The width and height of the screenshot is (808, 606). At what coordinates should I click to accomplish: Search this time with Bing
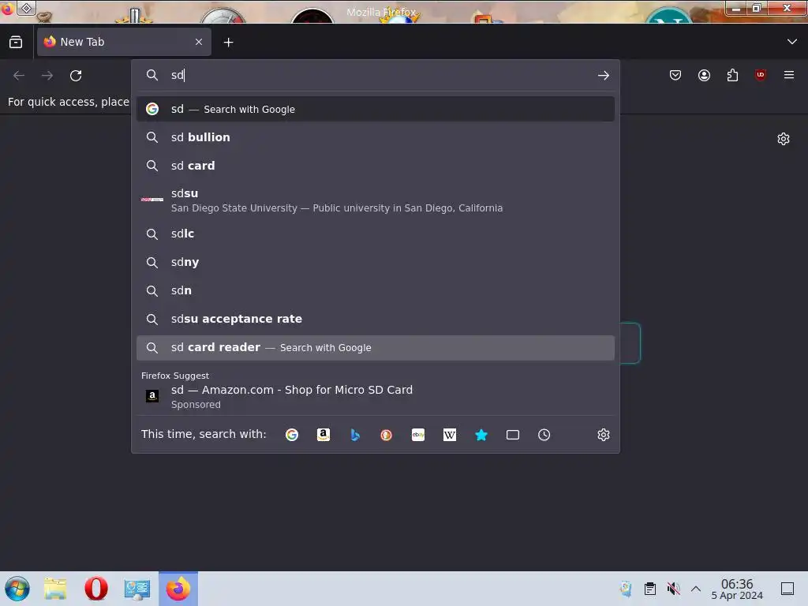354,435
